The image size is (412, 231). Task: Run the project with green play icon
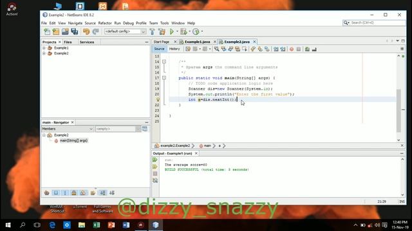[x=172, y=31]
